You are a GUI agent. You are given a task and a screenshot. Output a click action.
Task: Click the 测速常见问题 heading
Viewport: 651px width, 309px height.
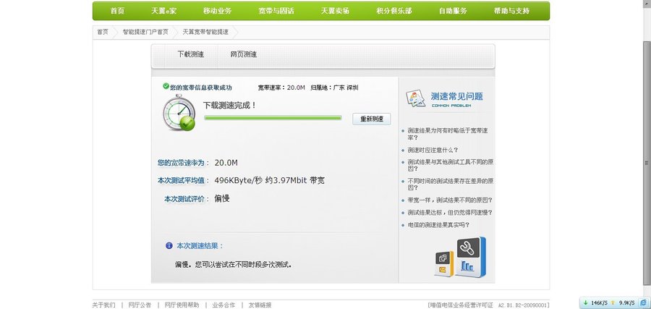click(456, 96)
